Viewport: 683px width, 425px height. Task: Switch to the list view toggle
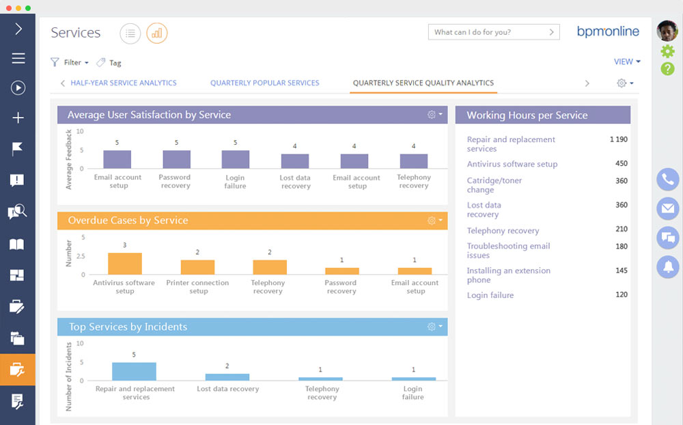[130, 33]
